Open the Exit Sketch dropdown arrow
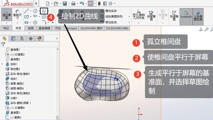The image size is (213, 120). [7, 23]
